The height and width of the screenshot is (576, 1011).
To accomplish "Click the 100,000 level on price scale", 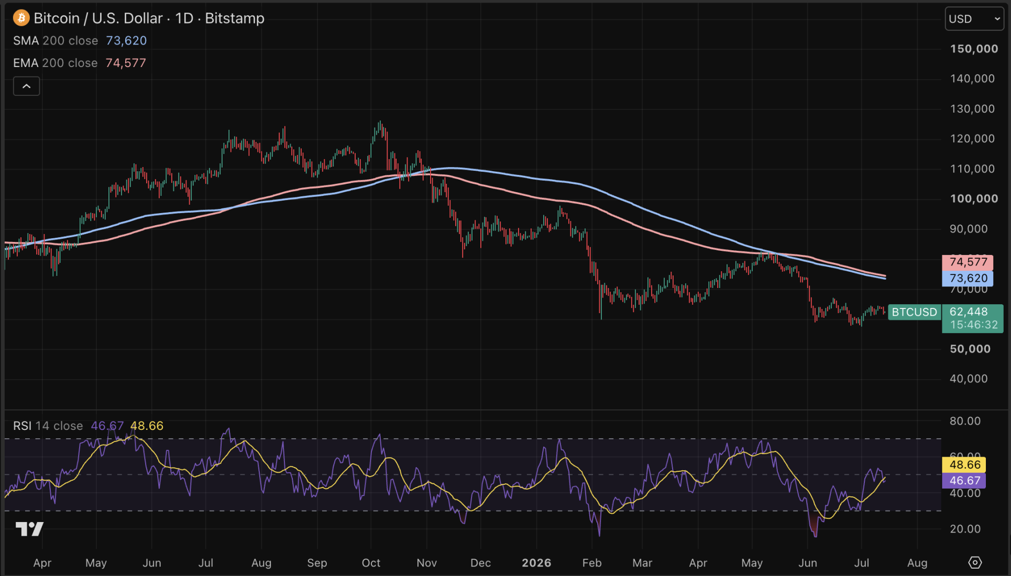I will coord(974,198).
